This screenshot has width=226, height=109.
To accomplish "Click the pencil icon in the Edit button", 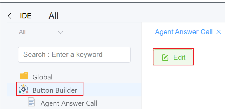I will tap(165, 57).
